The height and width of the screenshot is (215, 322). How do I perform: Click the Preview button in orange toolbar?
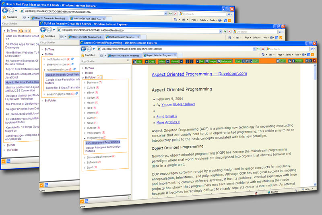pyautogui.click(x=298, y=61)
